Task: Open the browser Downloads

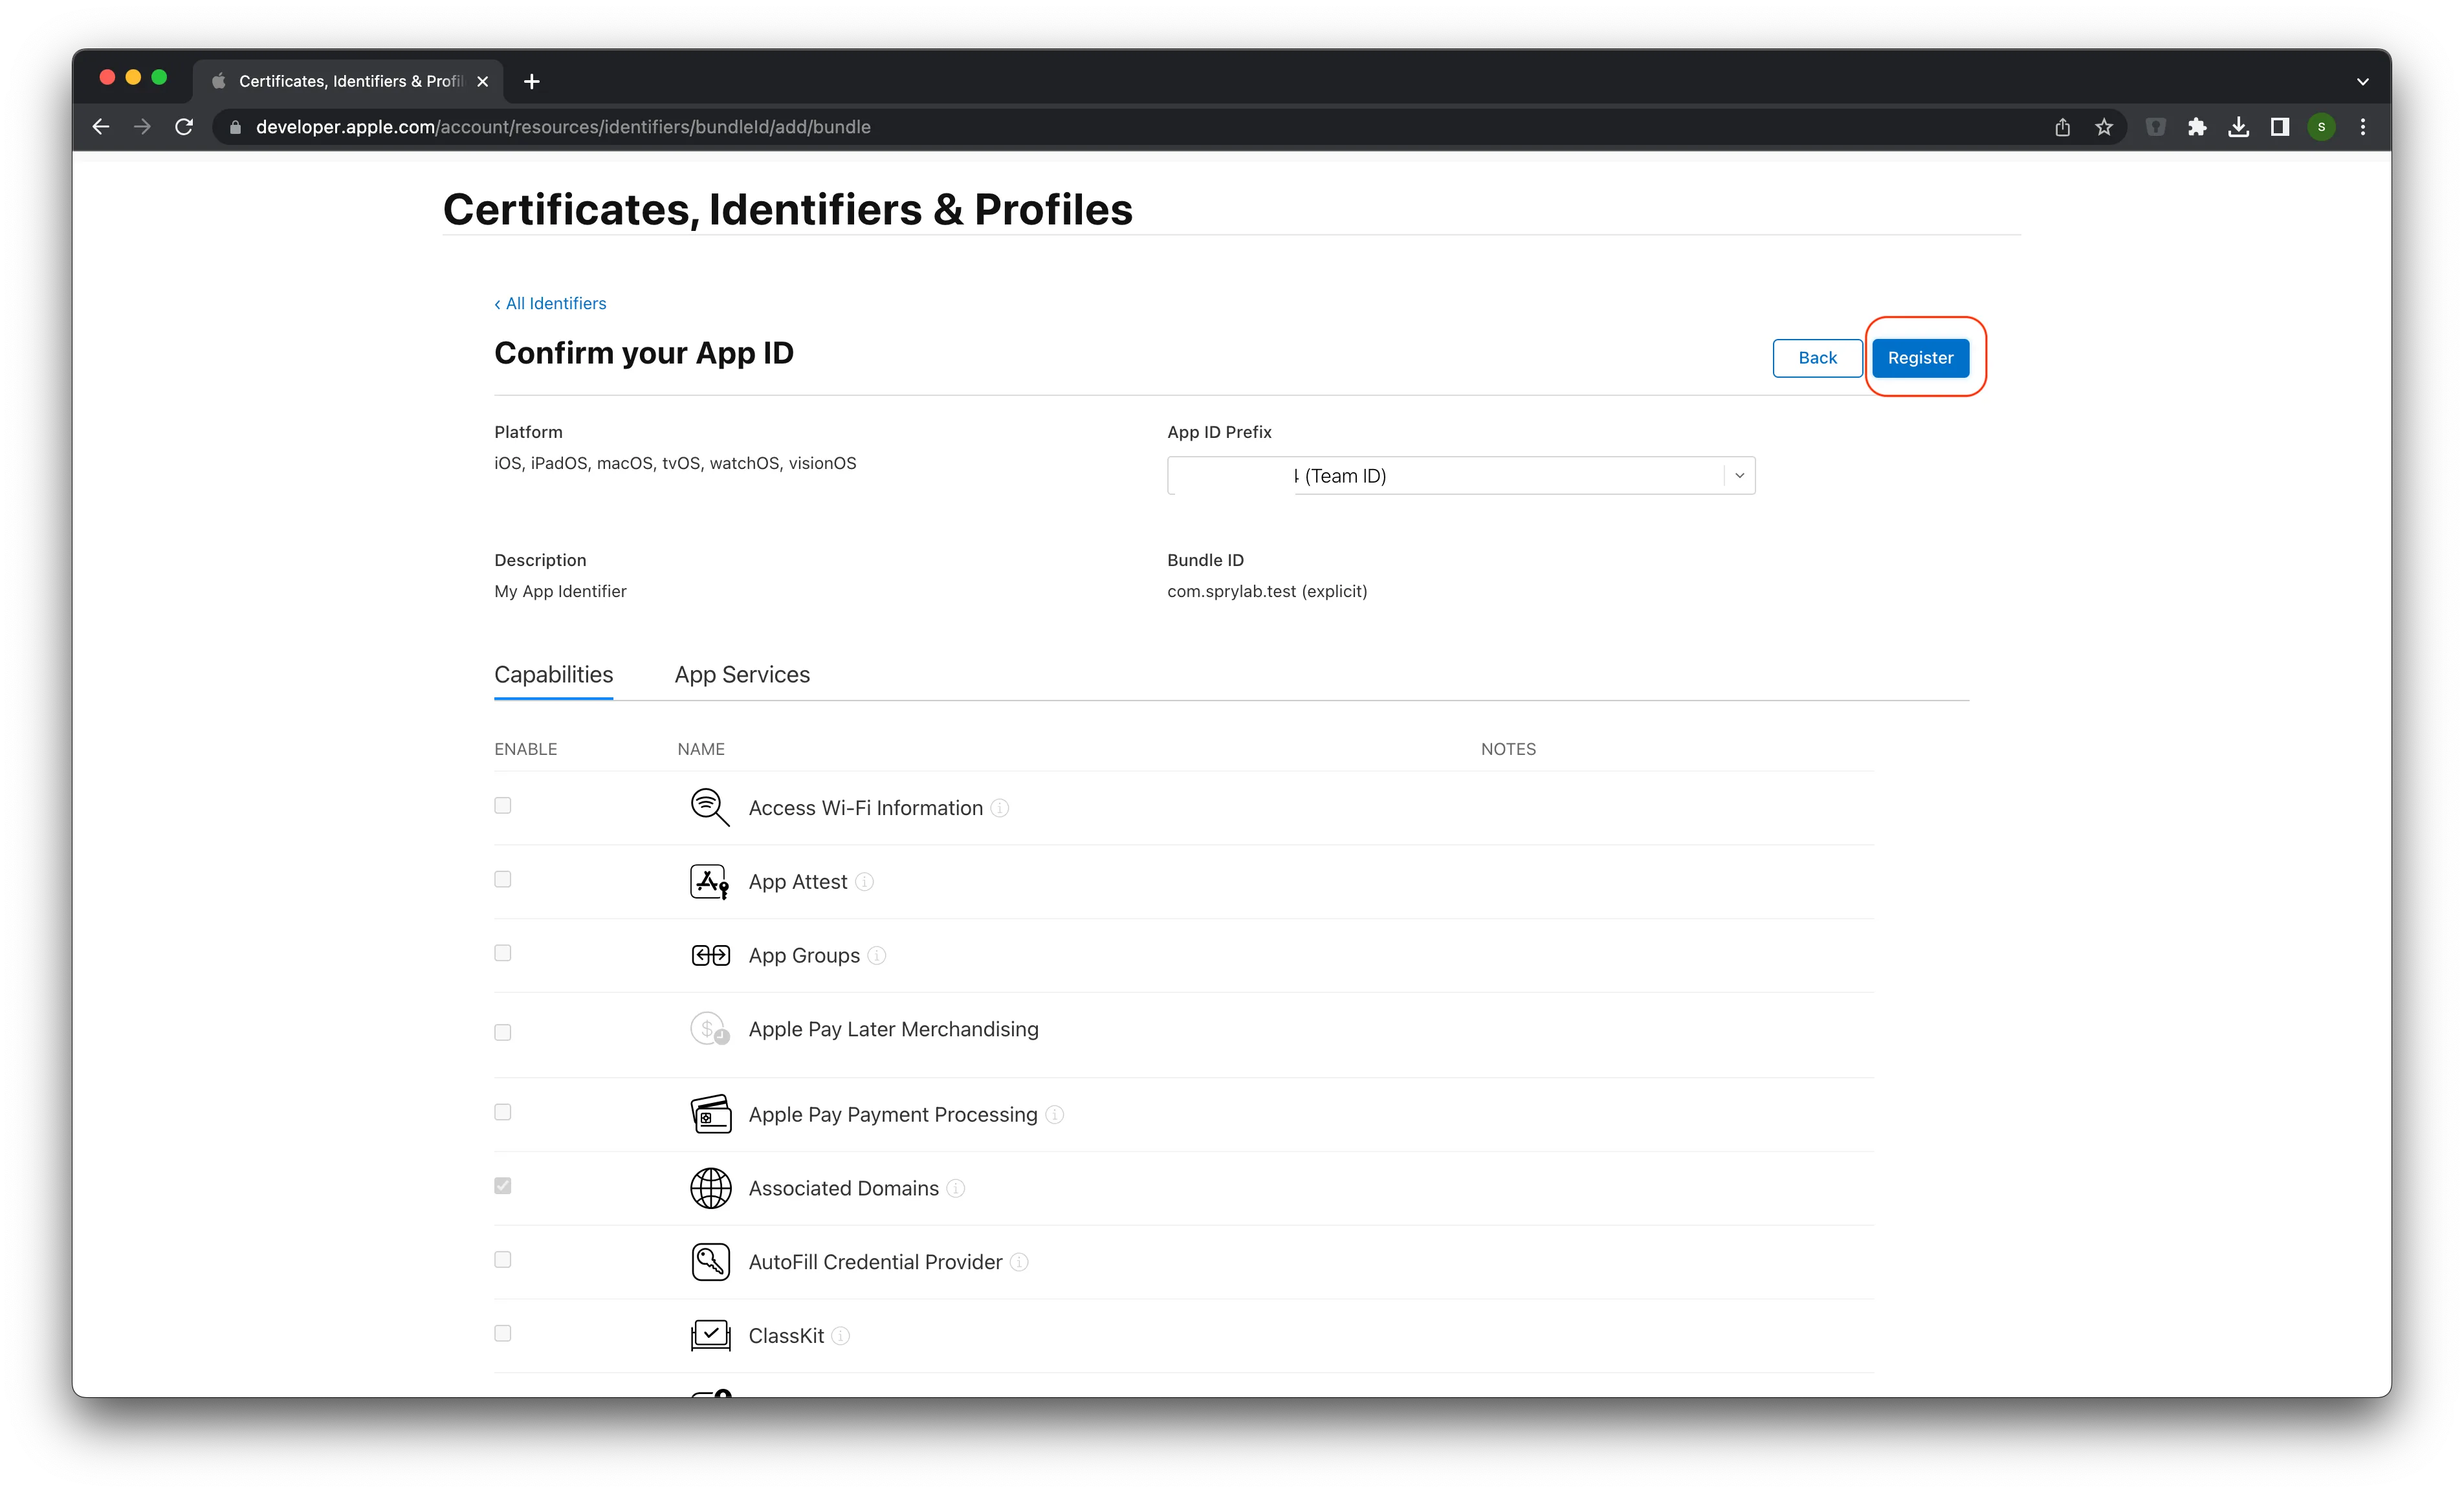Action: [x=2238, y=127]
